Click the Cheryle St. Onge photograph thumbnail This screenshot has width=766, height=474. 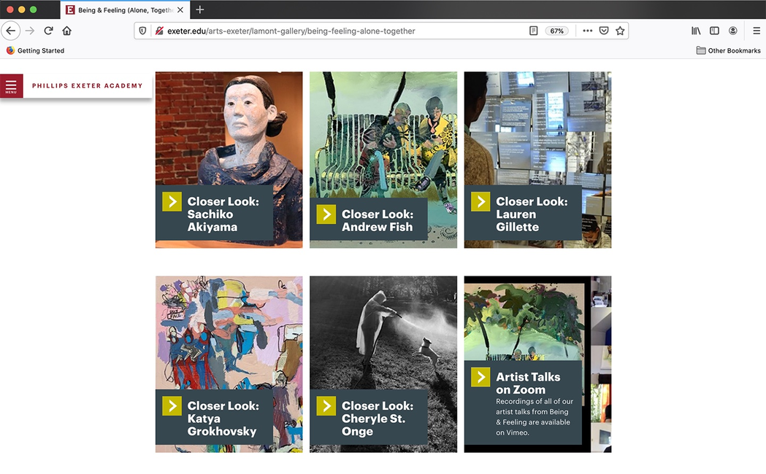pyautogui.click(x=383, y=328)
